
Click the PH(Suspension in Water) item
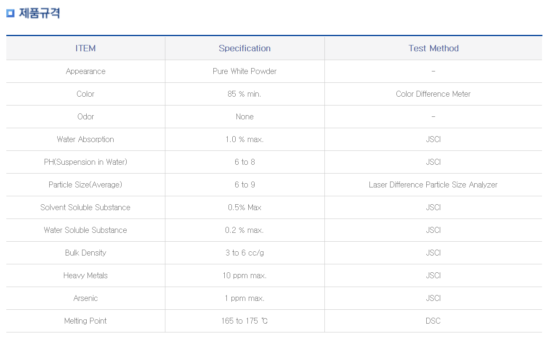coord(85,162)
